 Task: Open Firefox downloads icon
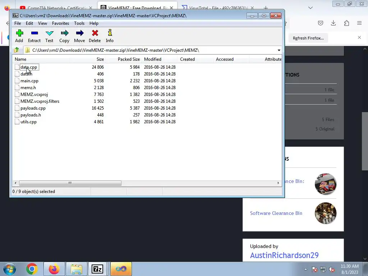point(333,23)
